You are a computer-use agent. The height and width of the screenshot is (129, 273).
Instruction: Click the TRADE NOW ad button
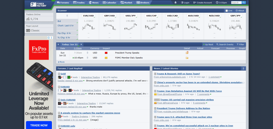(x=39, y=125)
